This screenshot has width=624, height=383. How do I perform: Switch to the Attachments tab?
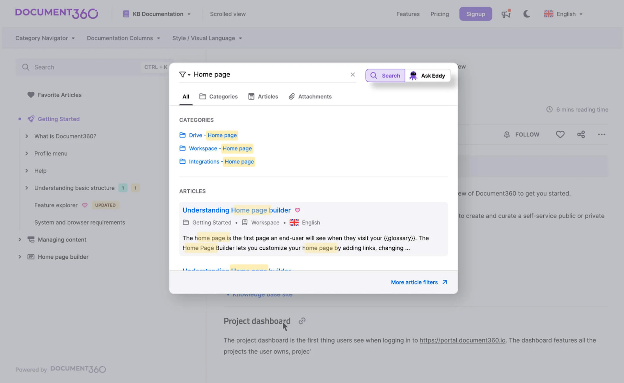coord(310,97)
